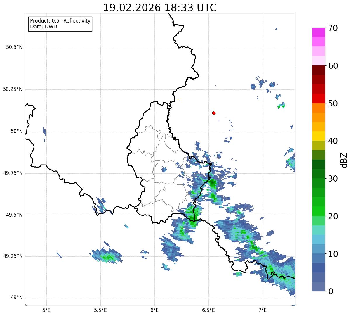Click the small green echo right of 50.25°N near 7.2°E
The image size is (351, 316).
(x=282, y=106)
